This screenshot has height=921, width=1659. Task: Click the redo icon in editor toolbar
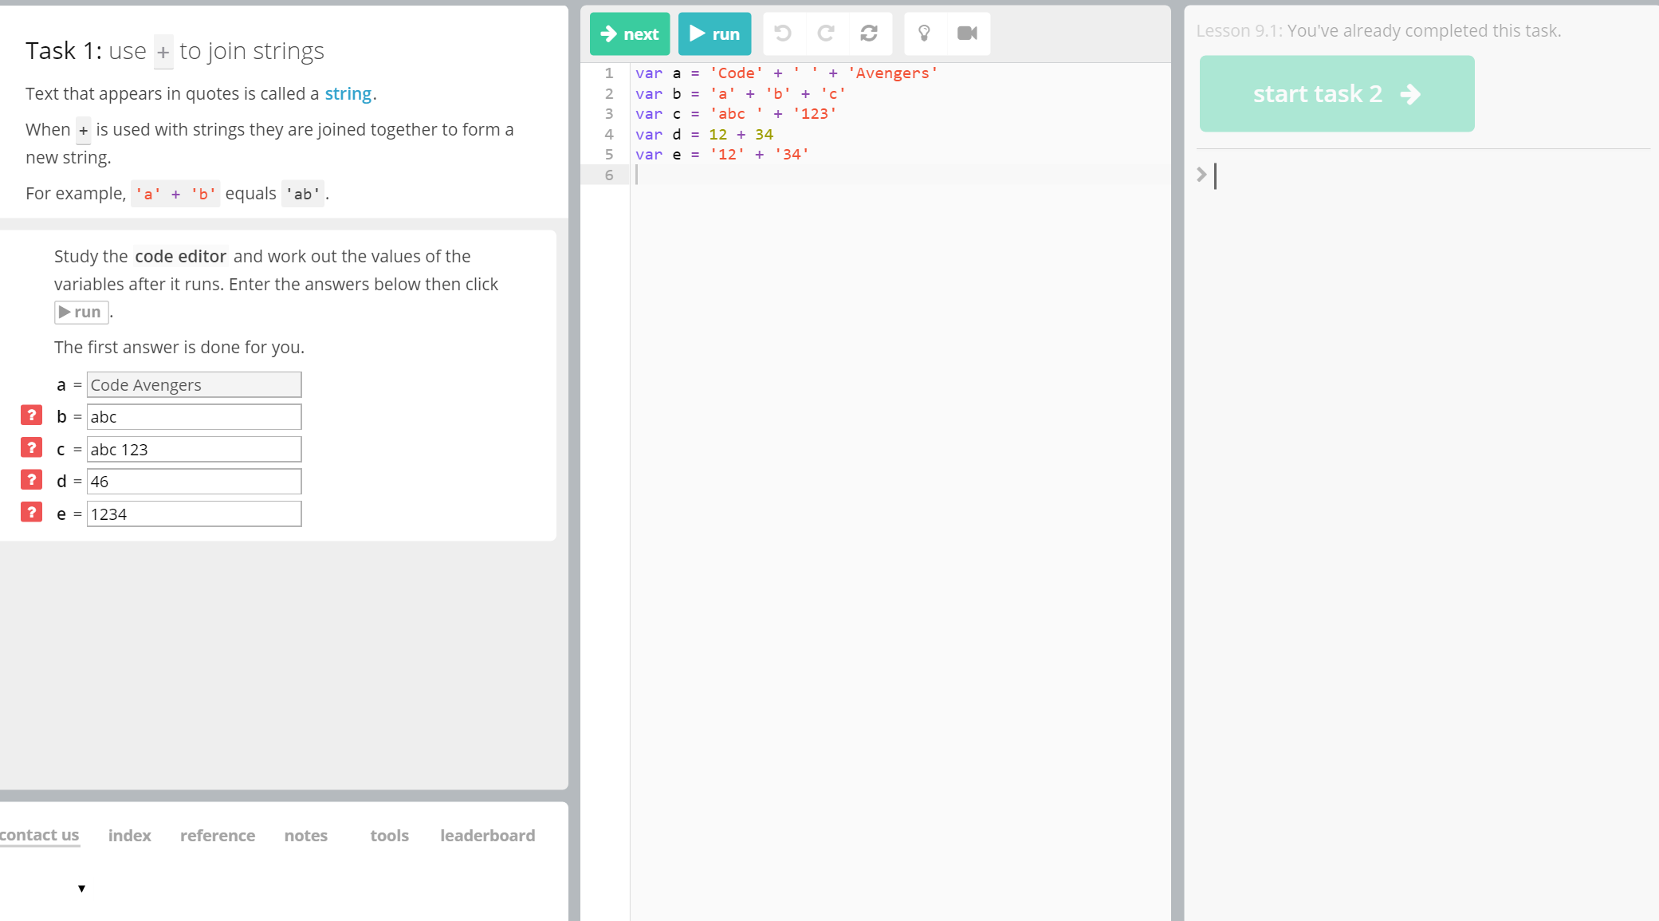pyautogui.click(x=826, y=33)
